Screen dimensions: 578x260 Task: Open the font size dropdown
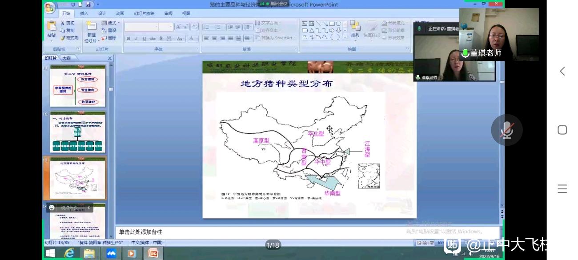coord(171,27)
